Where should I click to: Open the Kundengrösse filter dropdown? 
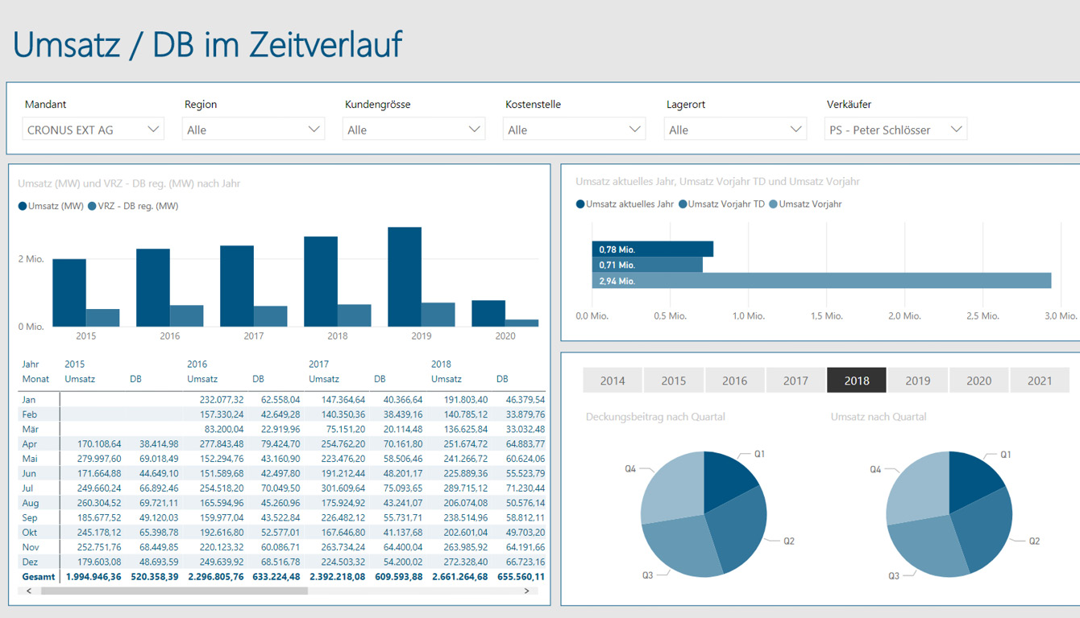point(414,130)
